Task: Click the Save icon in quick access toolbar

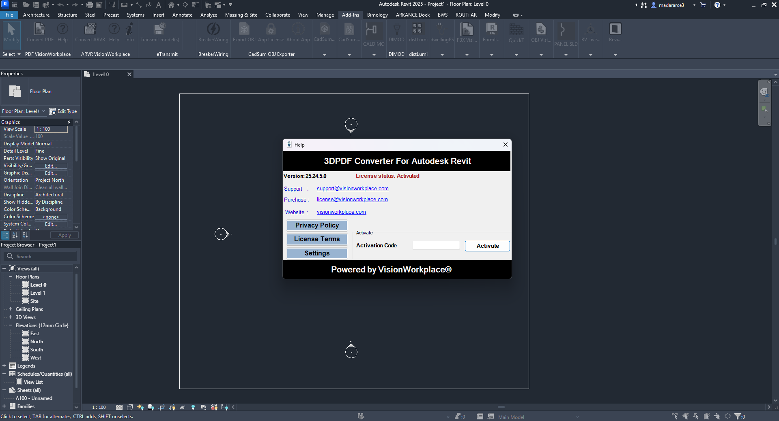Action: 36,5
